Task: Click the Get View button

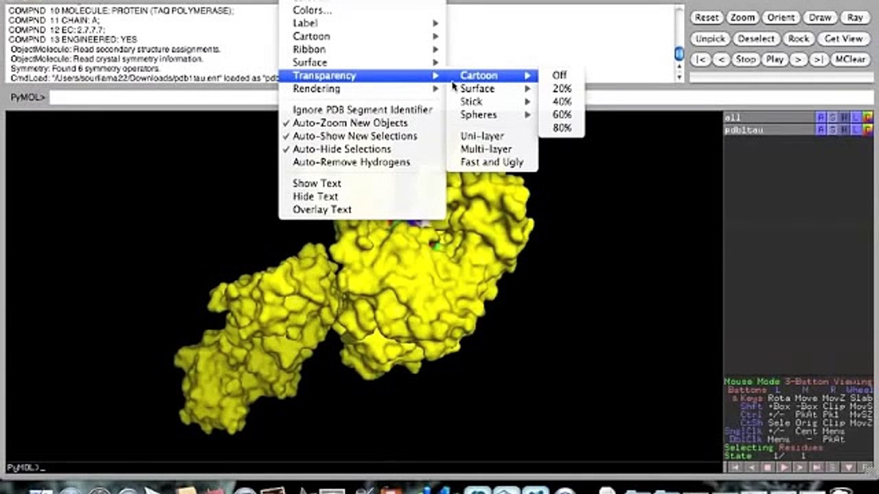Action: (x=843, y=38)
